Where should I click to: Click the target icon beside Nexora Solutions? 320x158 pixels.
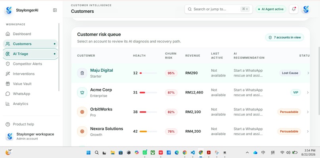pyautogui.click(x=82, y=131)
